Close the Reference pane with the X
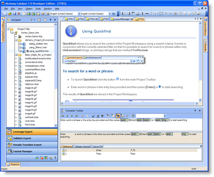The width and height of the screenshot is (214, 177). [201, 146]
